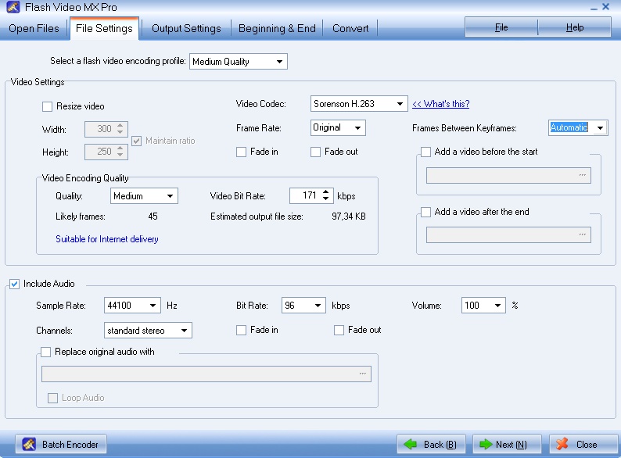Toggle video Fade out checkbox
The image size is (621, 458).
point(315,152)
